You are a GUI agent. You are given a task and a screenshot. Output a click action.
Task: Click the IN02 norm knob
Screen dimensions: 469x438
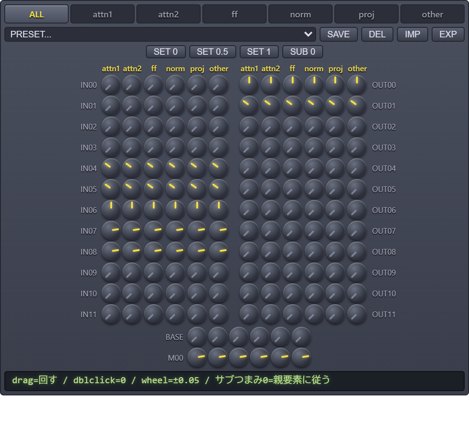click(175, 126)
